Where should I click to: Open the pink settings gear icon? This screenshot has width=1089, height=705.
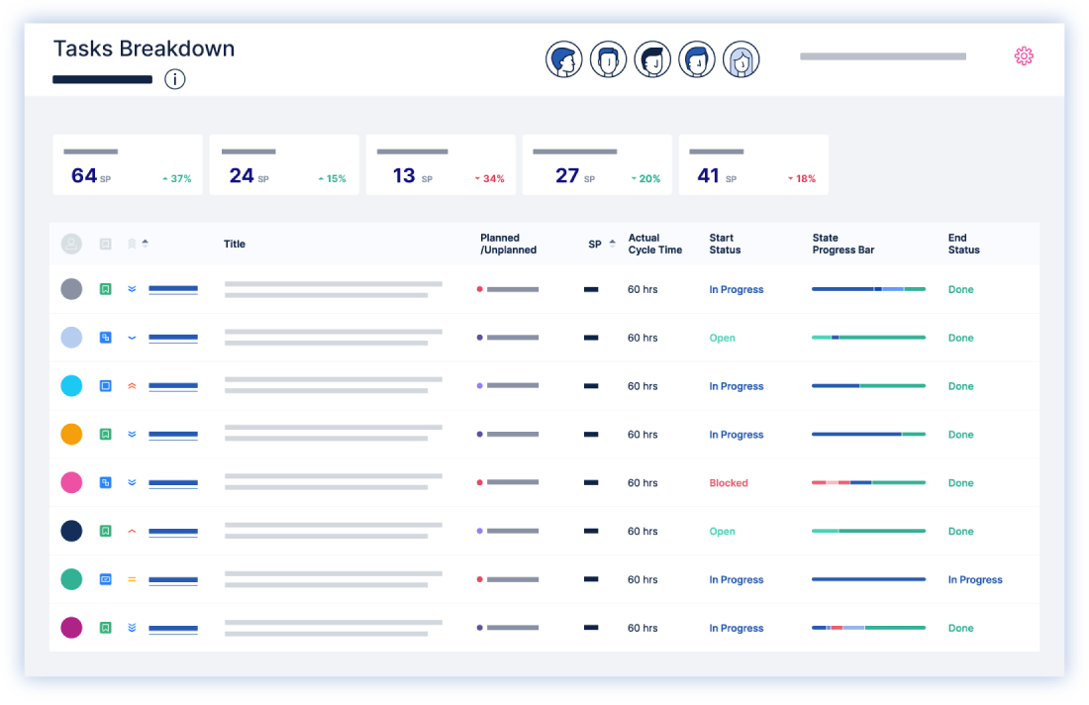click(x=1023, y=56)
